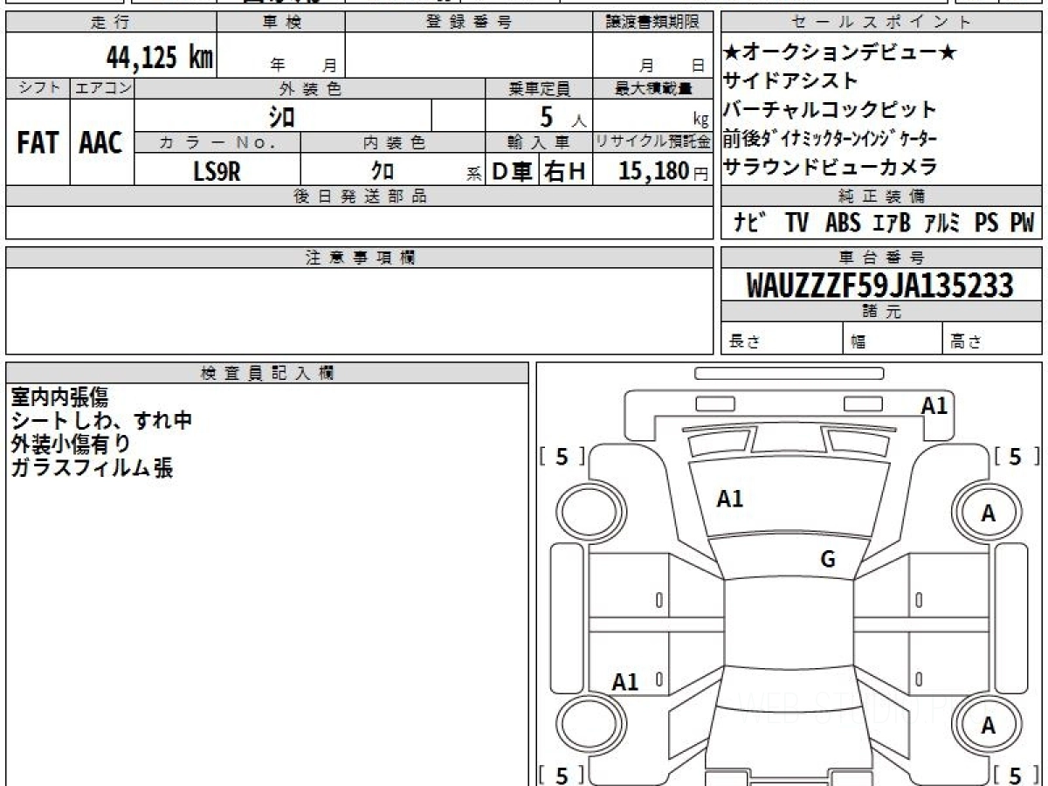The image size is (1048, 786).
Task: Select the 幅 dimension label
Action: click(858, 341)
